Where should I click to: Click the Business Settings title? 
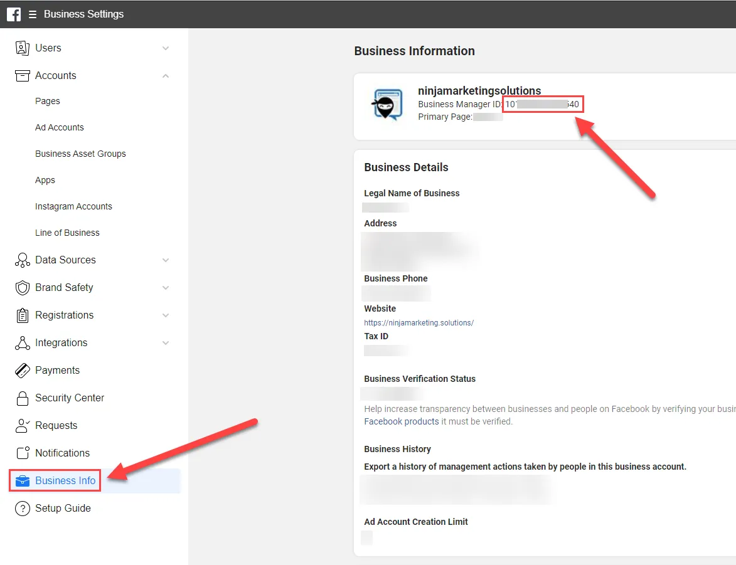point(83,14)
